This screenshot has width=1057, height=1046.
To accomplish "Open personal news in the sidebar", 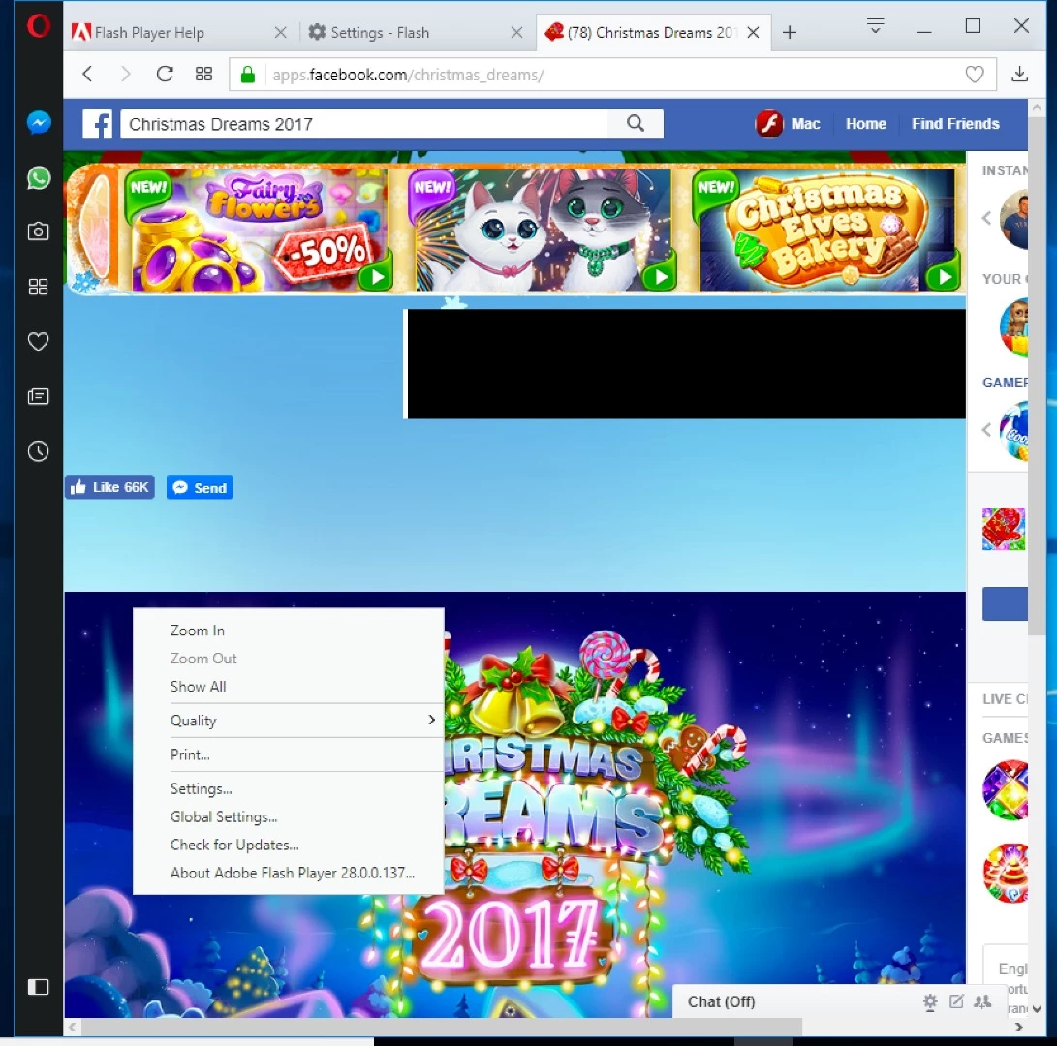I will click(x=39, y=396).
